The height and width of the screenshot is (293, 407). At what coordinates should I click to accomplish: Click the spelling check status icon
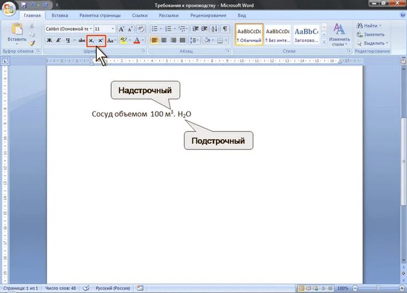click(86, 288)
